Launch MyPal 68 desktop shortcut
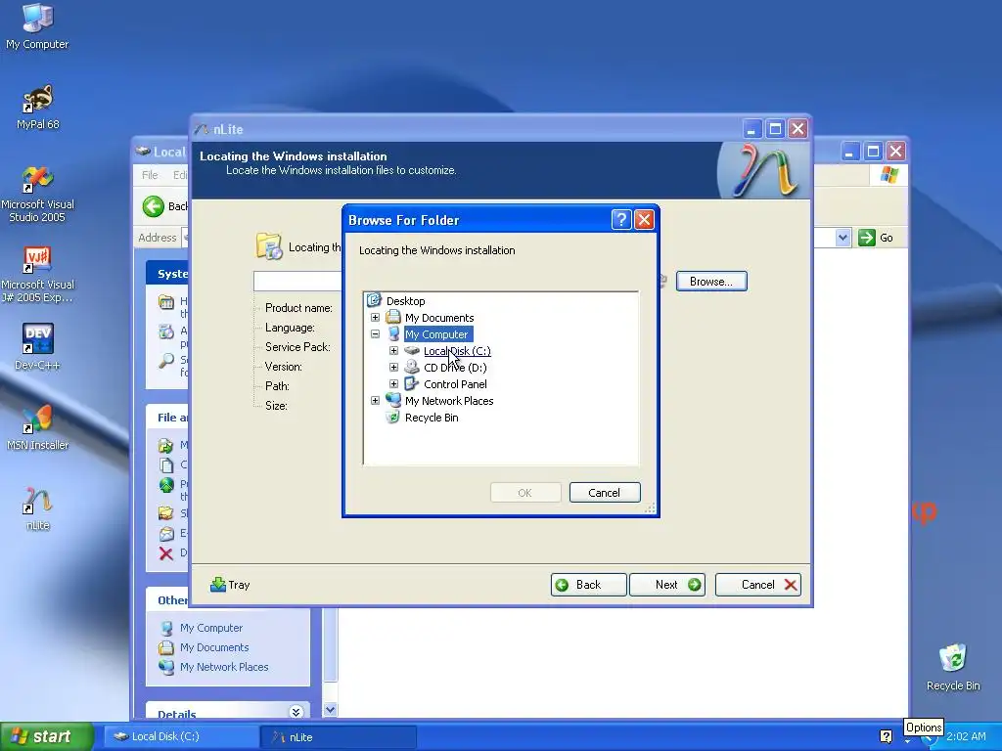Image resolution: width=1002 pixels, height=751 pixels. point(37,107)
